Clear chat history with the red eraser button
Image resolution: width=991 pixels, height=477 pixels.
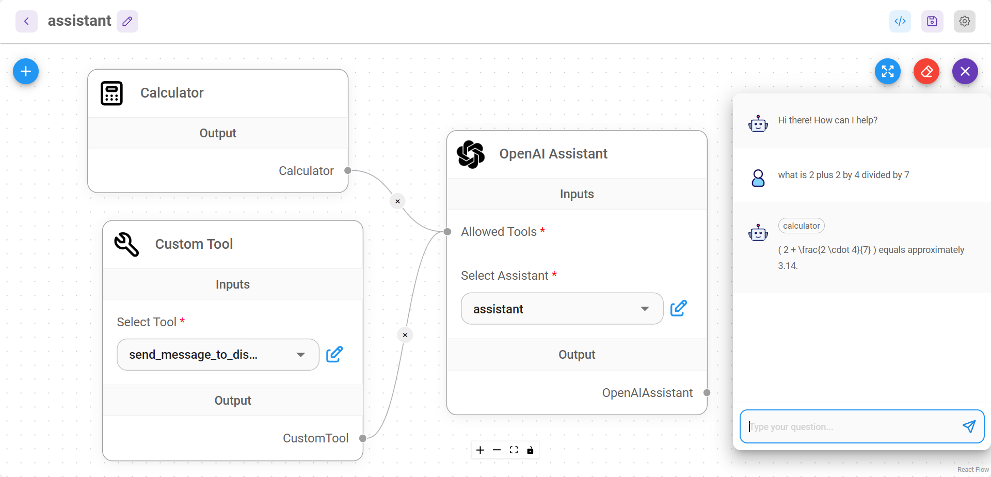coord(926,71)
